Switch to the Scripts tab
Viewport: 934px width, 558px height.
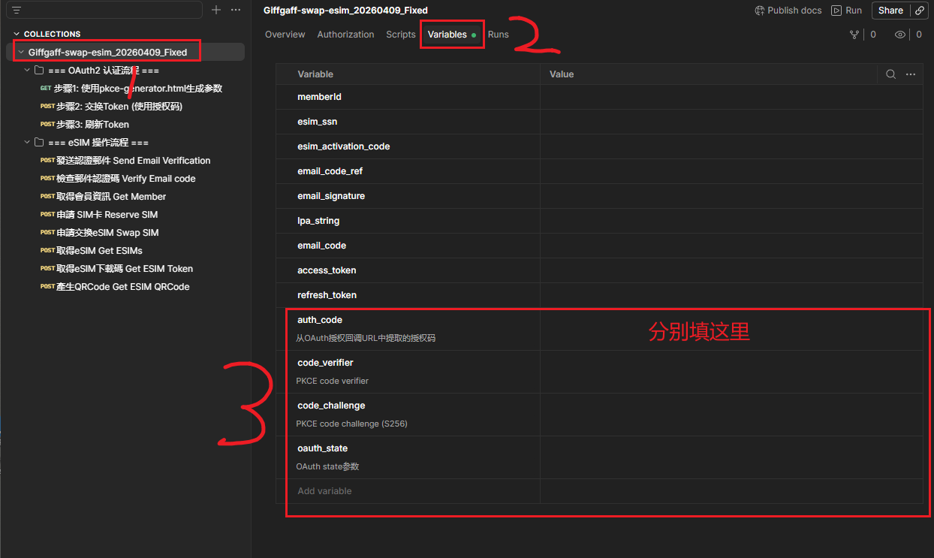401,35
